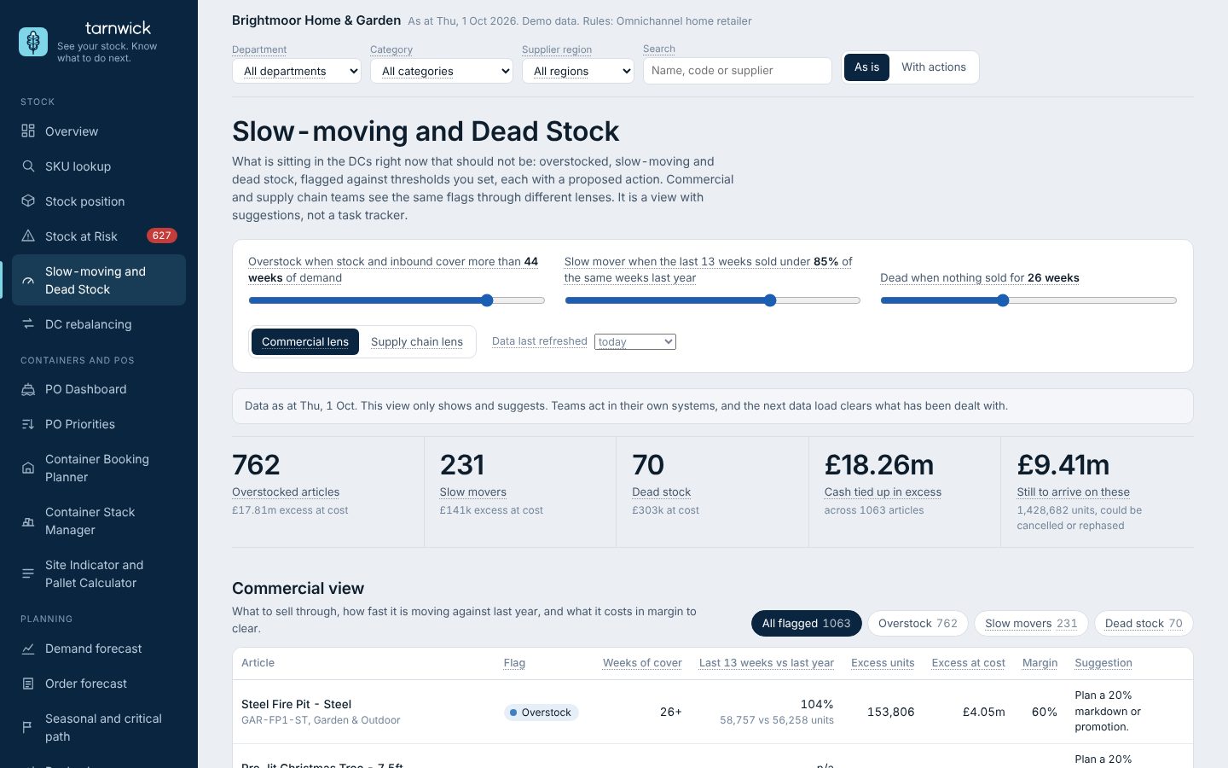Filter table to Dead stock 70
The image size is (1228, 768).
click(x=1144, y=623)
